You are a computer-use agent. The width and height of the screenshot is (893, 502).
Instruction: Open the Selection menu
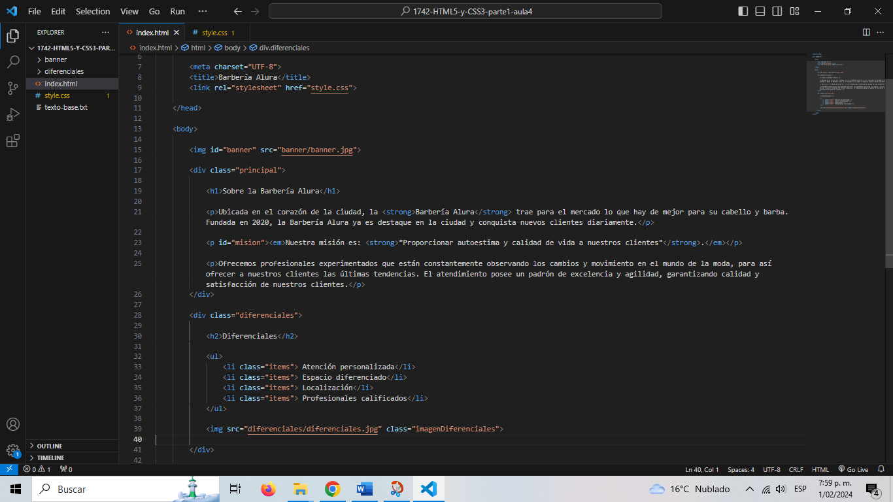(93, 11)
